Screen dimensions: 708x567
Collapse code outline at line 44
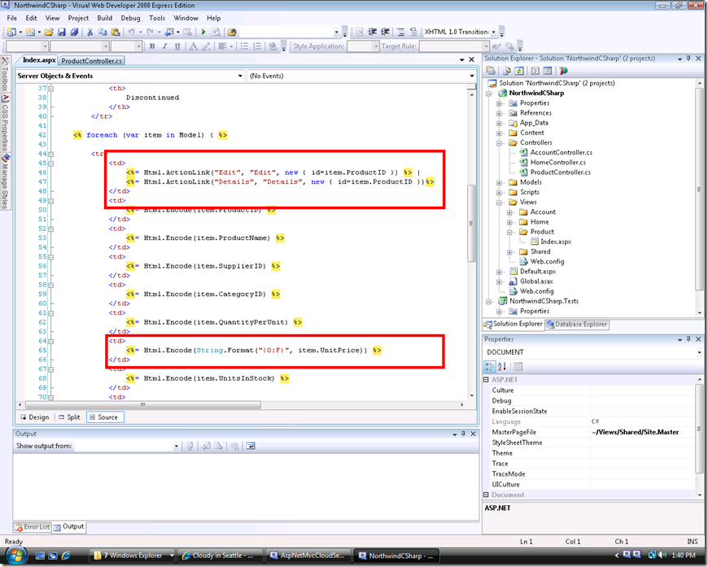click(x=51, y=154)
